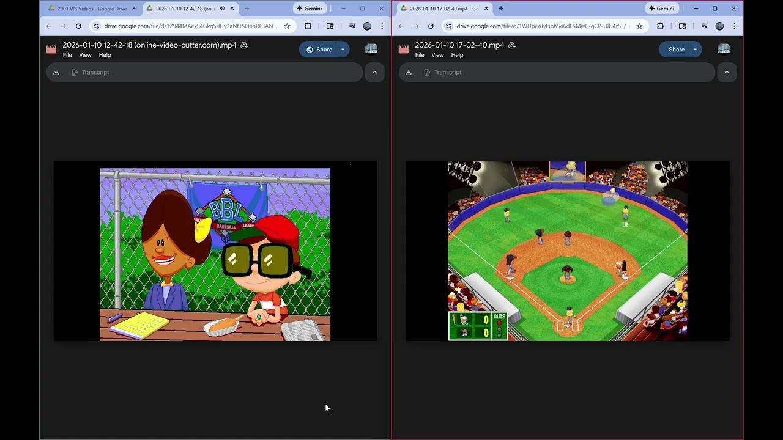Click Share button in left window
Image resolution: width=783 pixels, height=440 pixels.
319,50
